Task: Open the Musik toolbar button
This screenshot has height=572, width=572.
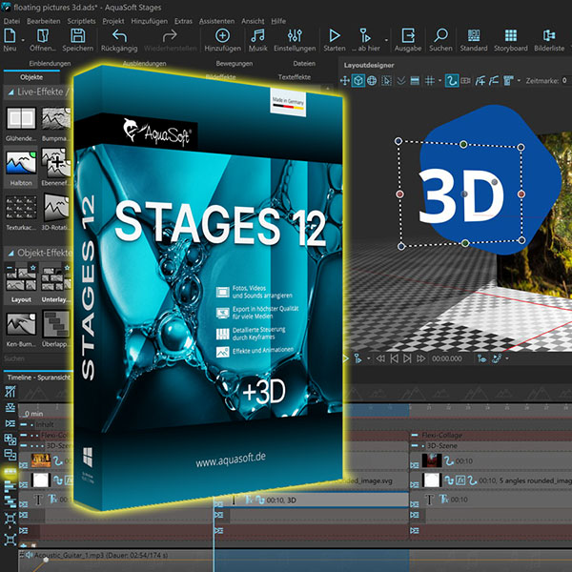Action: [x=257, y=36]
